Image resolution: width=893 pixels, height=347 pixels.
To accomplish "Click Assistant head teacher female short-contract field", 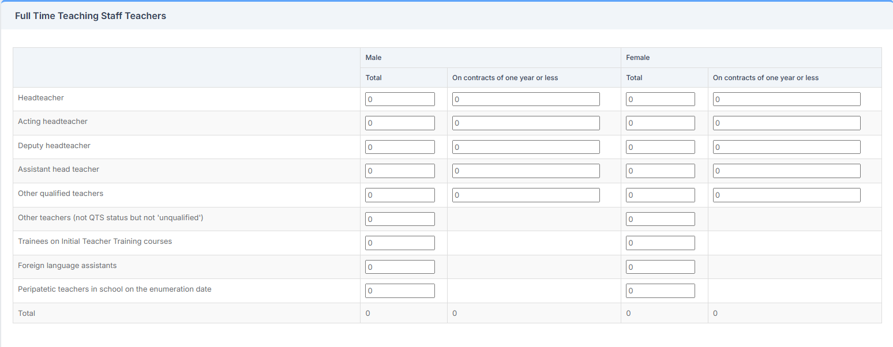I will click(786, 171).
